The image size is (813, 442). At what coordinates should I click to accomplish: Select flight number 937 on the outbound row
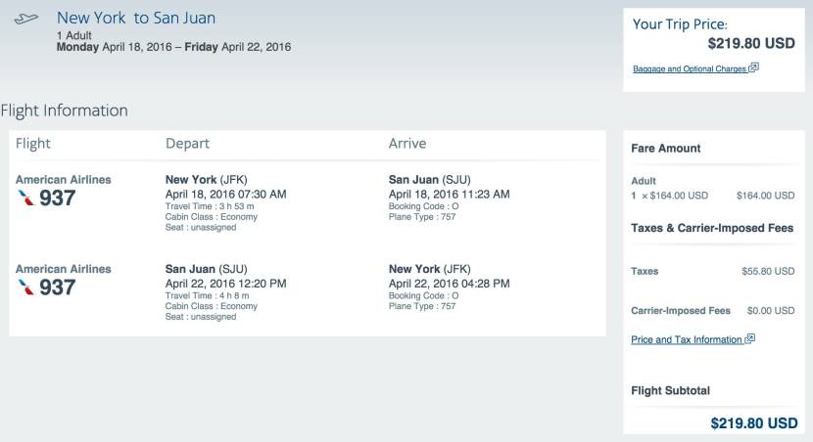pyautogui.click(x=58, y=199)
